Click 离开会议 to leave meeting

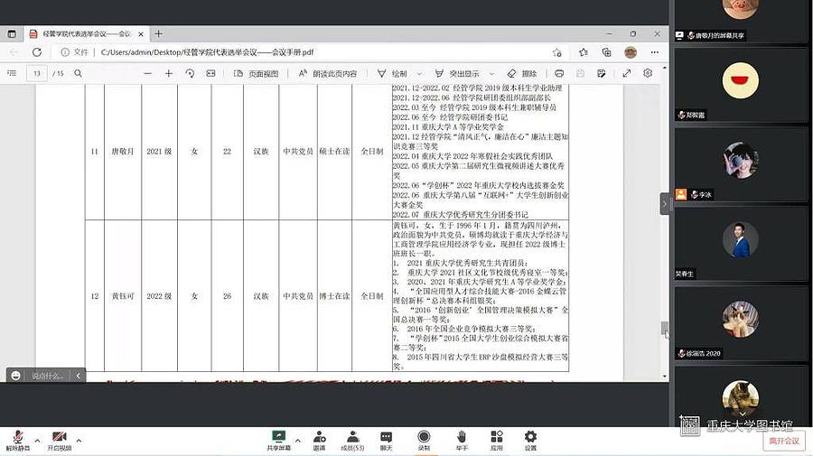[784, 441]
